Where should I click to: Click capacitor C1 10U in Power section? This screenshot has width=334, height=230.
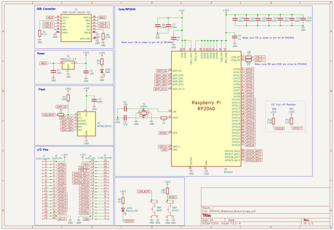pos(54,72)
